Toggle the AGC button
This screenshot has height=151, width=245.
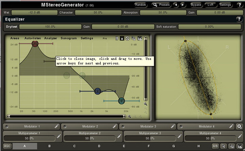pyautogui.click(x=7, y=146)
